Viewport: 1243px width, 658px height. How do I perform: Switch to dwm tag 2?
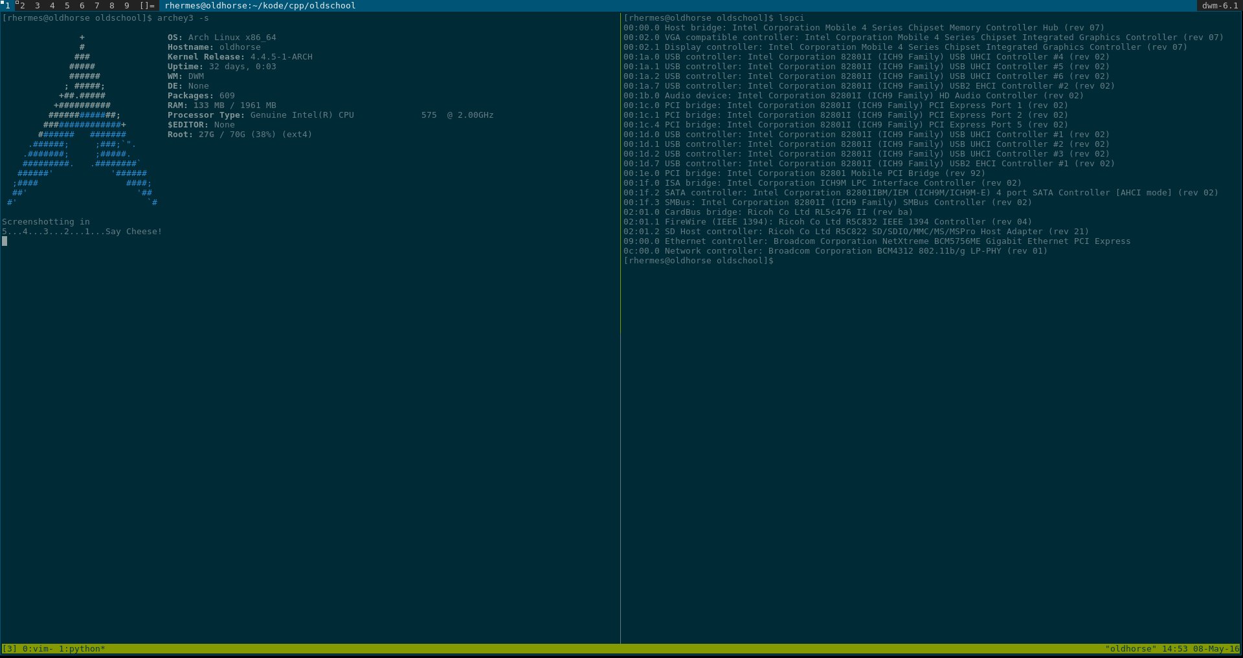(x=22, y=5)
